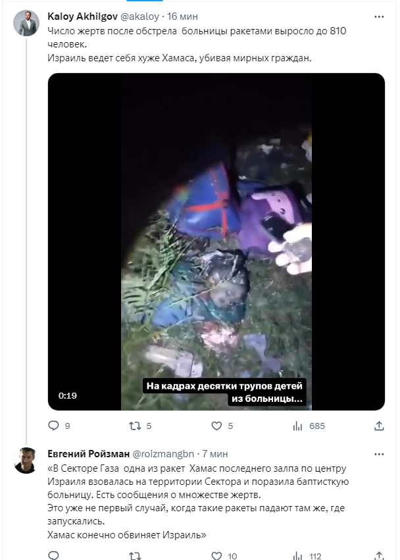Viewport: 400px width, 560px height.
Task: Click the Kaloy Akhilgov display name
Action: tap(82, 15)
